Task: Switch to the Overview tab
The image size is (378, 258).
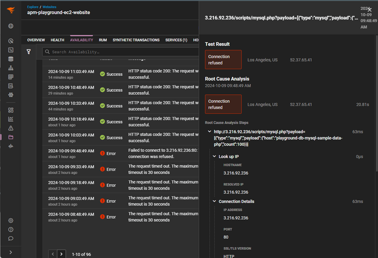Action: coord(36,40)
